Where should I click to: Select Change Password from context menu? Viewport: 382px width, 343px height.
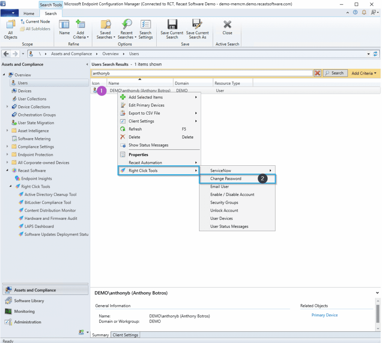pos(226,179)
